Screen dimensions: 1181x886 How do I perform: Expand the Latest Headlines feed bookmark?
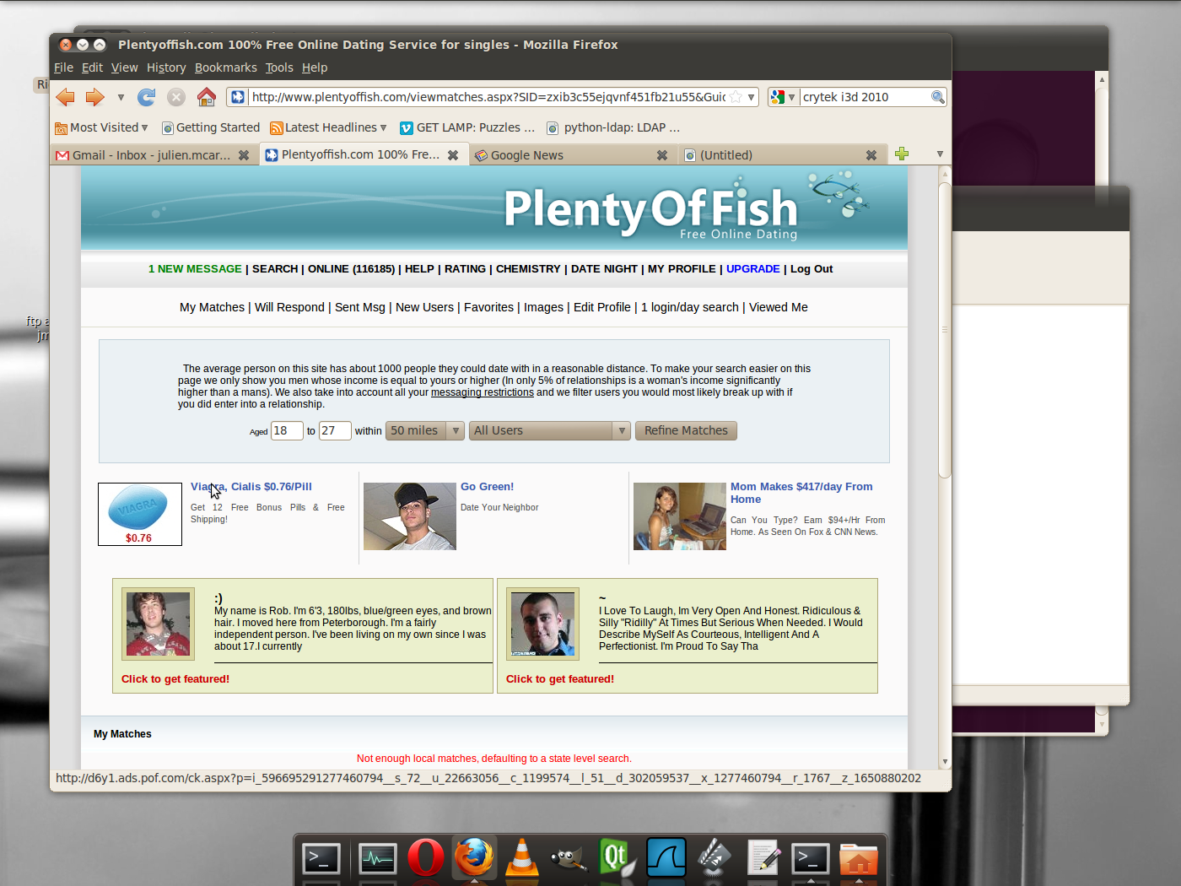pyautogui.click(x=328, y=127)
